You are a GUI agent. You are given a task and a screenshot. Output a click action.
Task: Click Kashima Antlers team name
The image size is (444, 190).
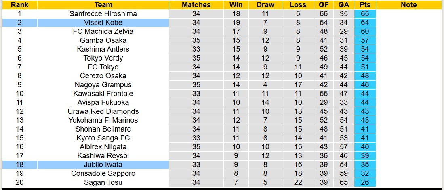click(x=103, y=49)
